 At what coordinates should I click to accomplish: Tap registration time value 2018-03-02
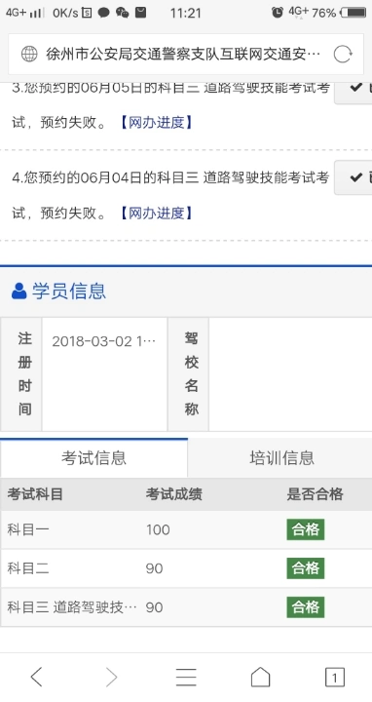tap(104, 341)
